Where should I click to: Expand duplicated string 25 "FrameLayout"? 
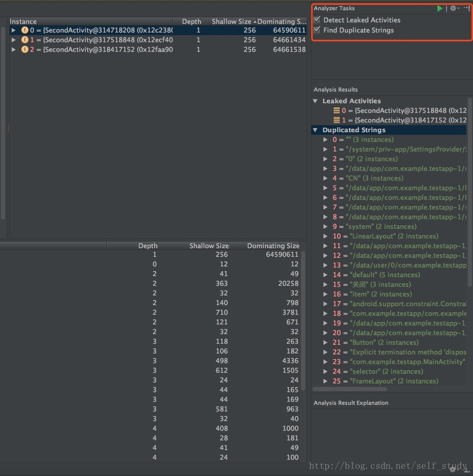point(325,381)
